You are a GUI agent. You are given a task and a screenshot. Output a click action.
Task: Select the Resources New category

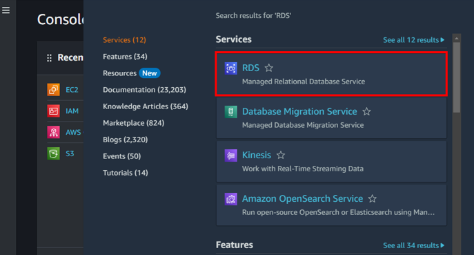[x=132, y=73]
